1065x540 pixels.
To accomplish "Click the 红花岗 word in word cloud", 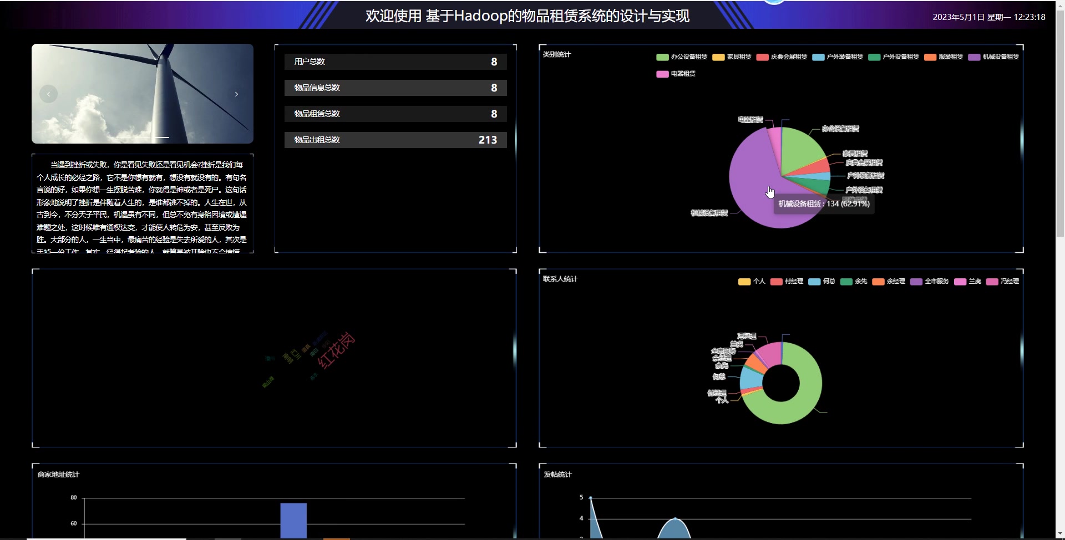I will pyautogui.click(x=336, y=350).
